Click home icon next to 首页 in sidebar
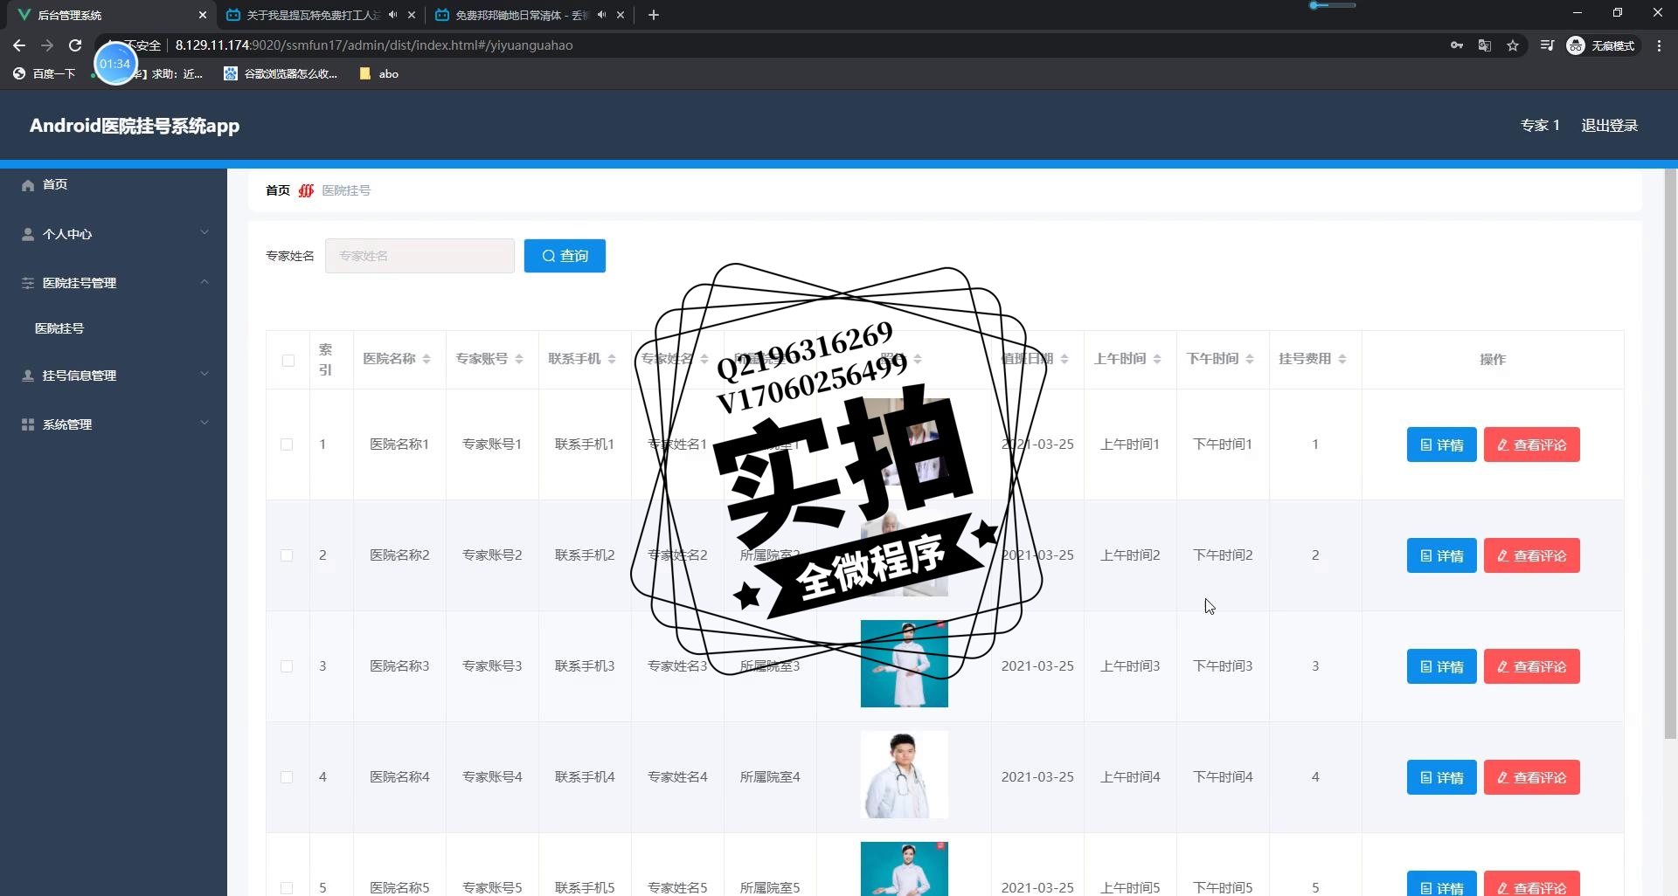The width and height of the screenshot is (1678, 896). pos(28,185)
